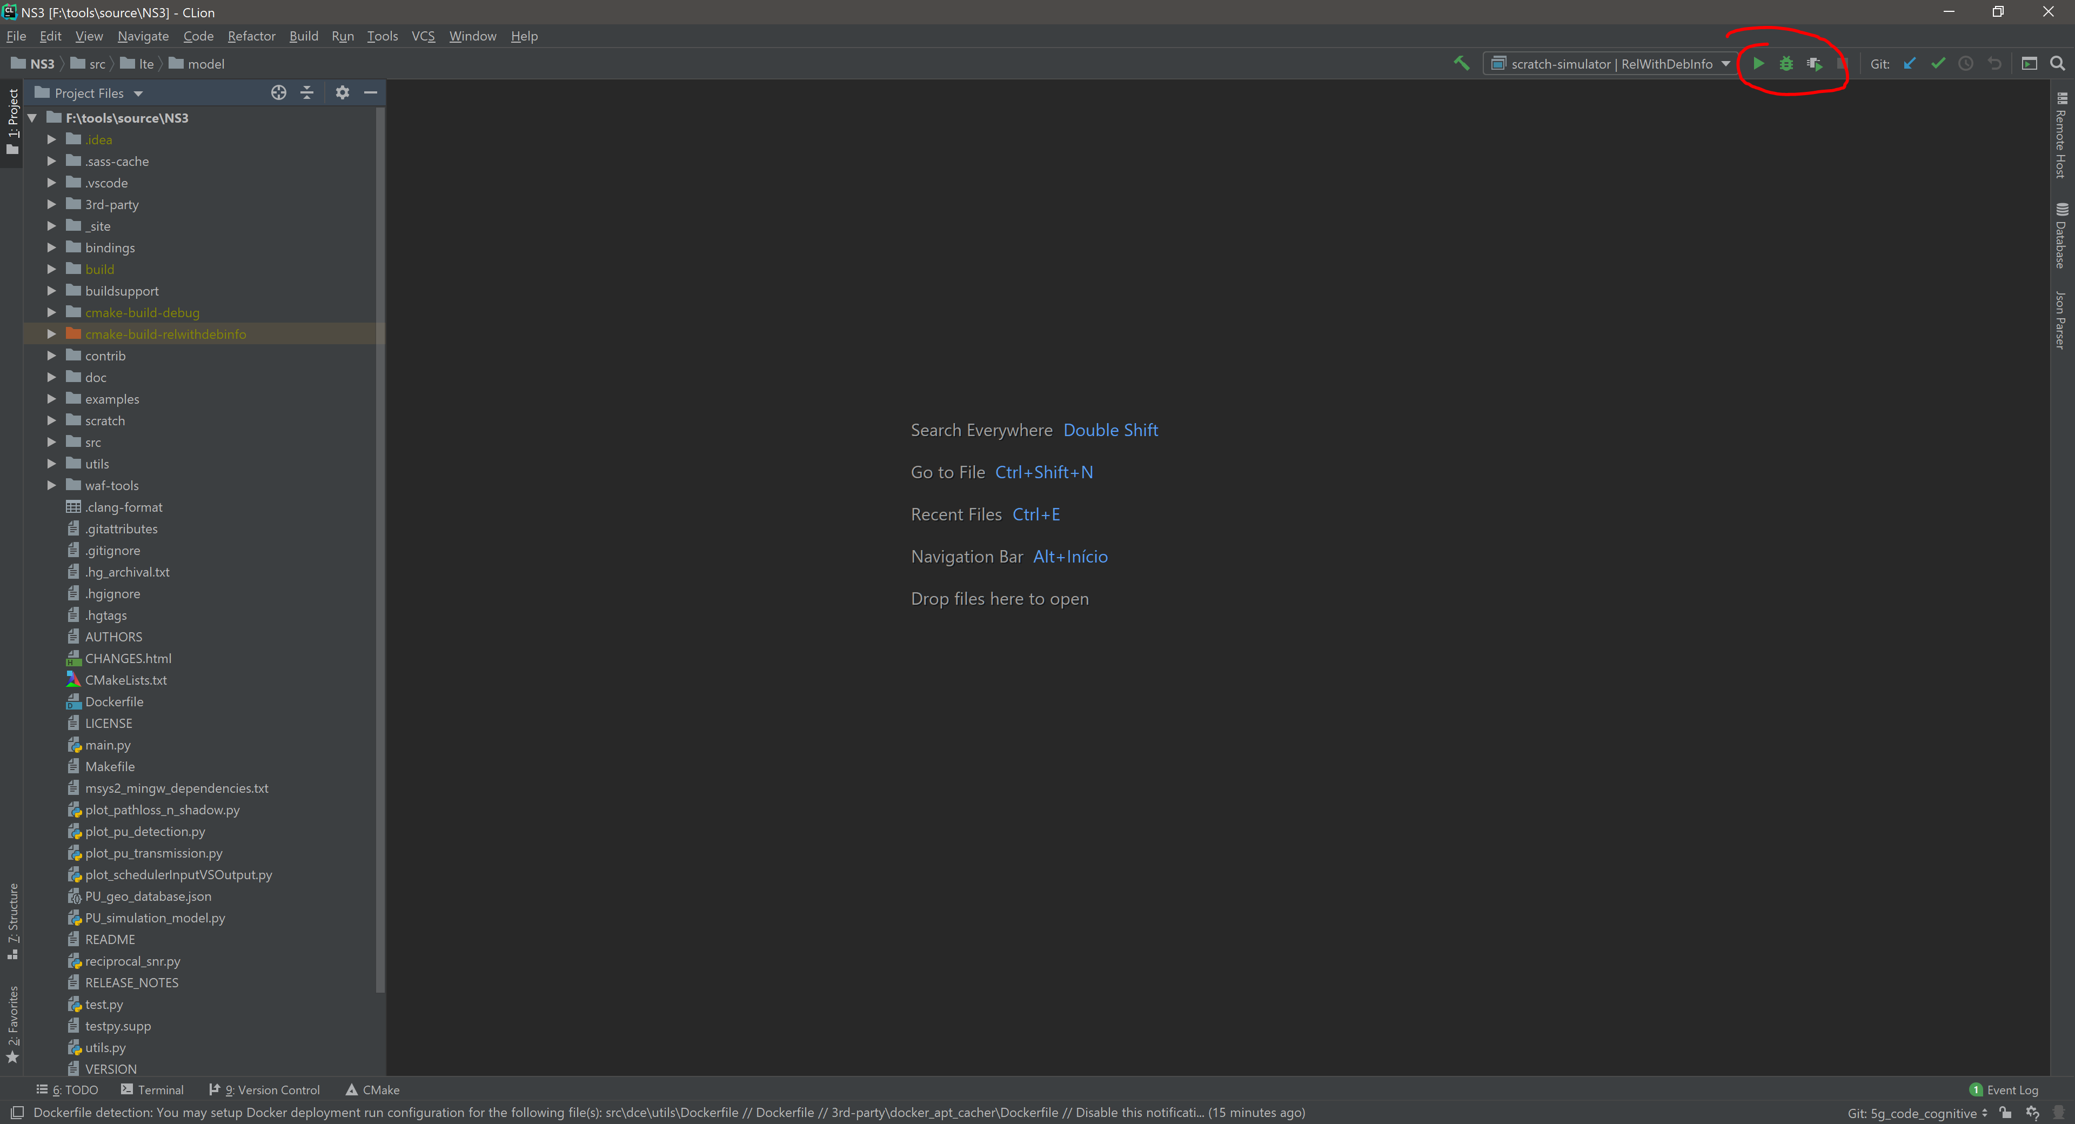Expand the src folder

(x=51, y=441)
